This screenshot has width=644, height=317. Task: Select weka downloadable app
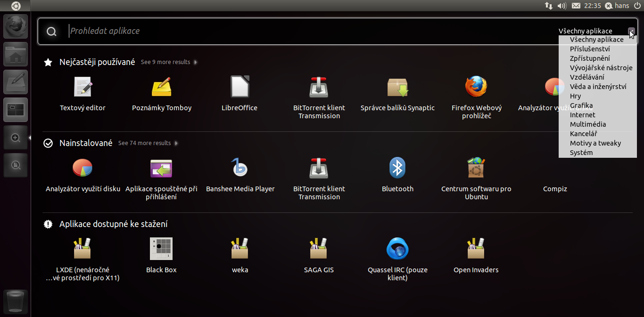[240, 256]
